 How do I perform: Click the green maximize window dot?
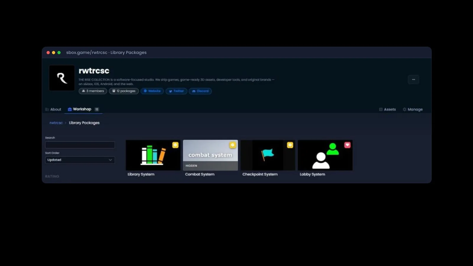click(59, 53)
